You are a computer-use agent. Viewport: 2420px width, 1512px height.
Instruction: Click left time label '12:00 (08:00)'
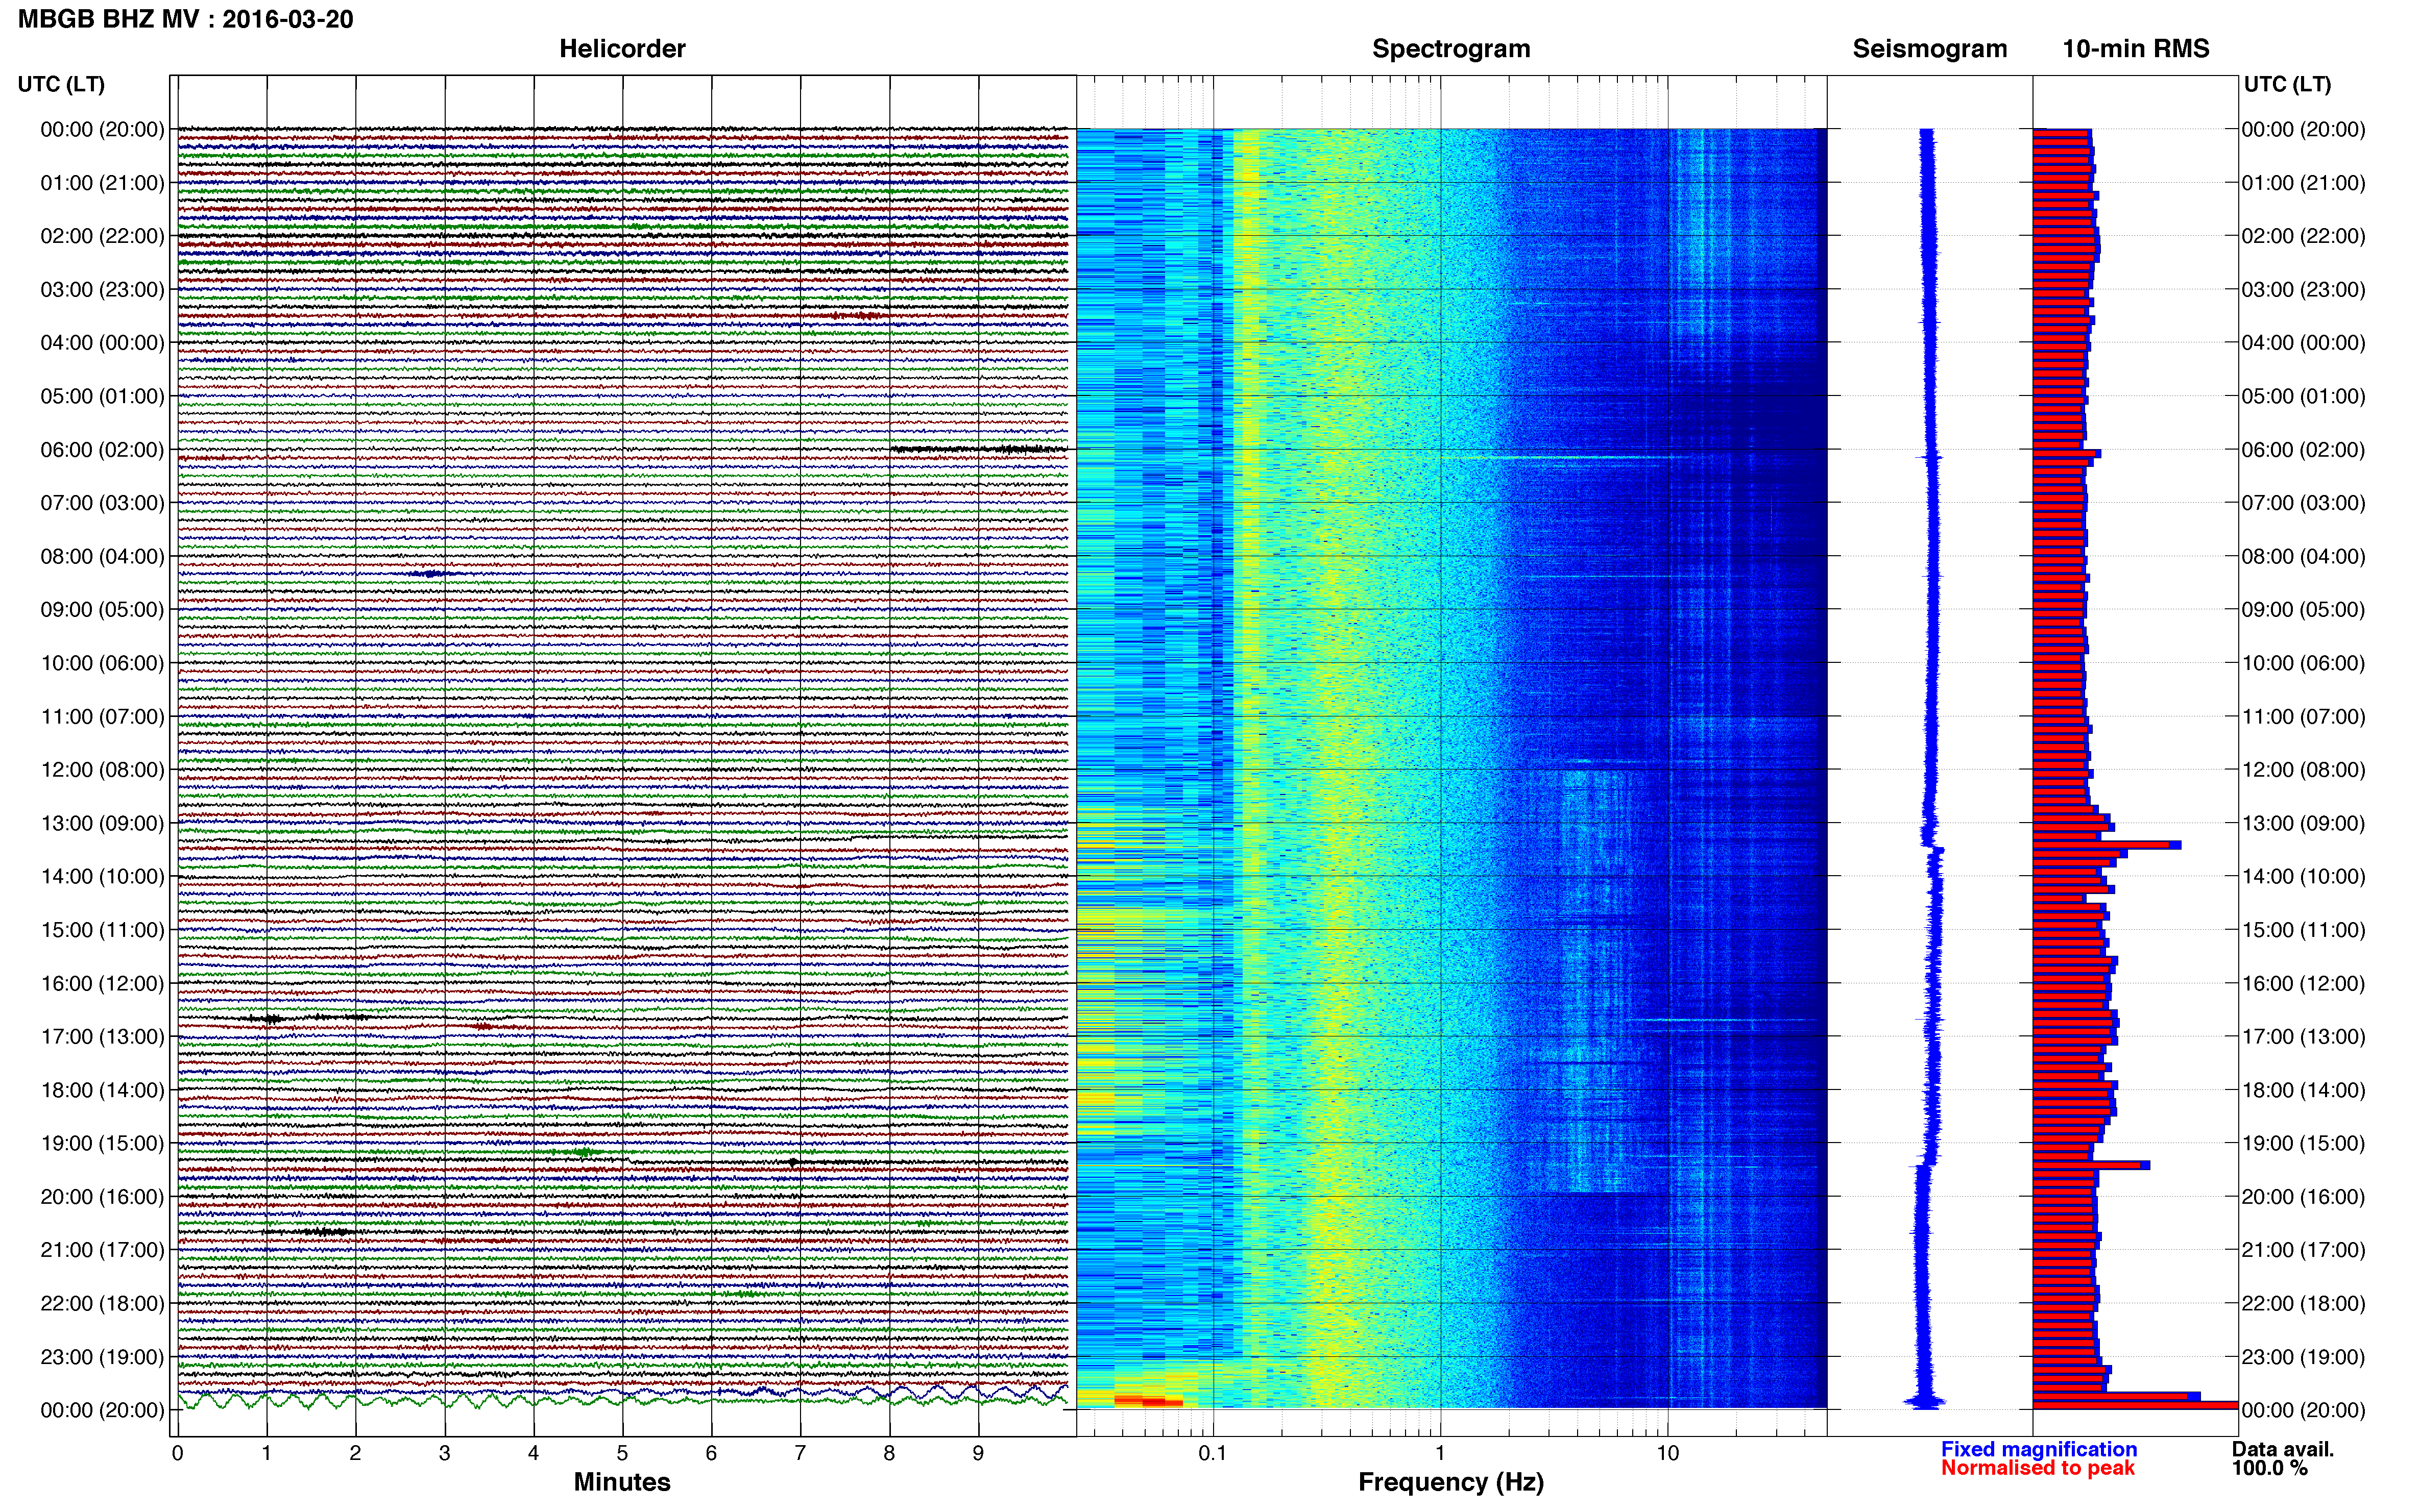point(102,770)
